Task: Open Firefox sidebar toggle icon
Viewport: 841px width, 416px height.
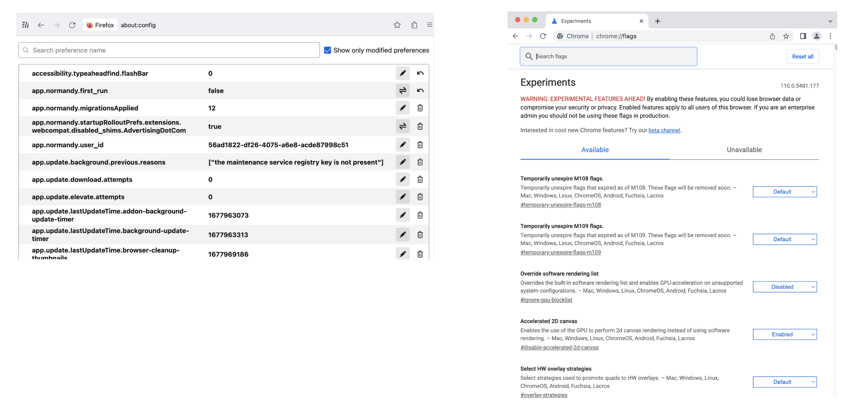Action: tap(25, 25)
